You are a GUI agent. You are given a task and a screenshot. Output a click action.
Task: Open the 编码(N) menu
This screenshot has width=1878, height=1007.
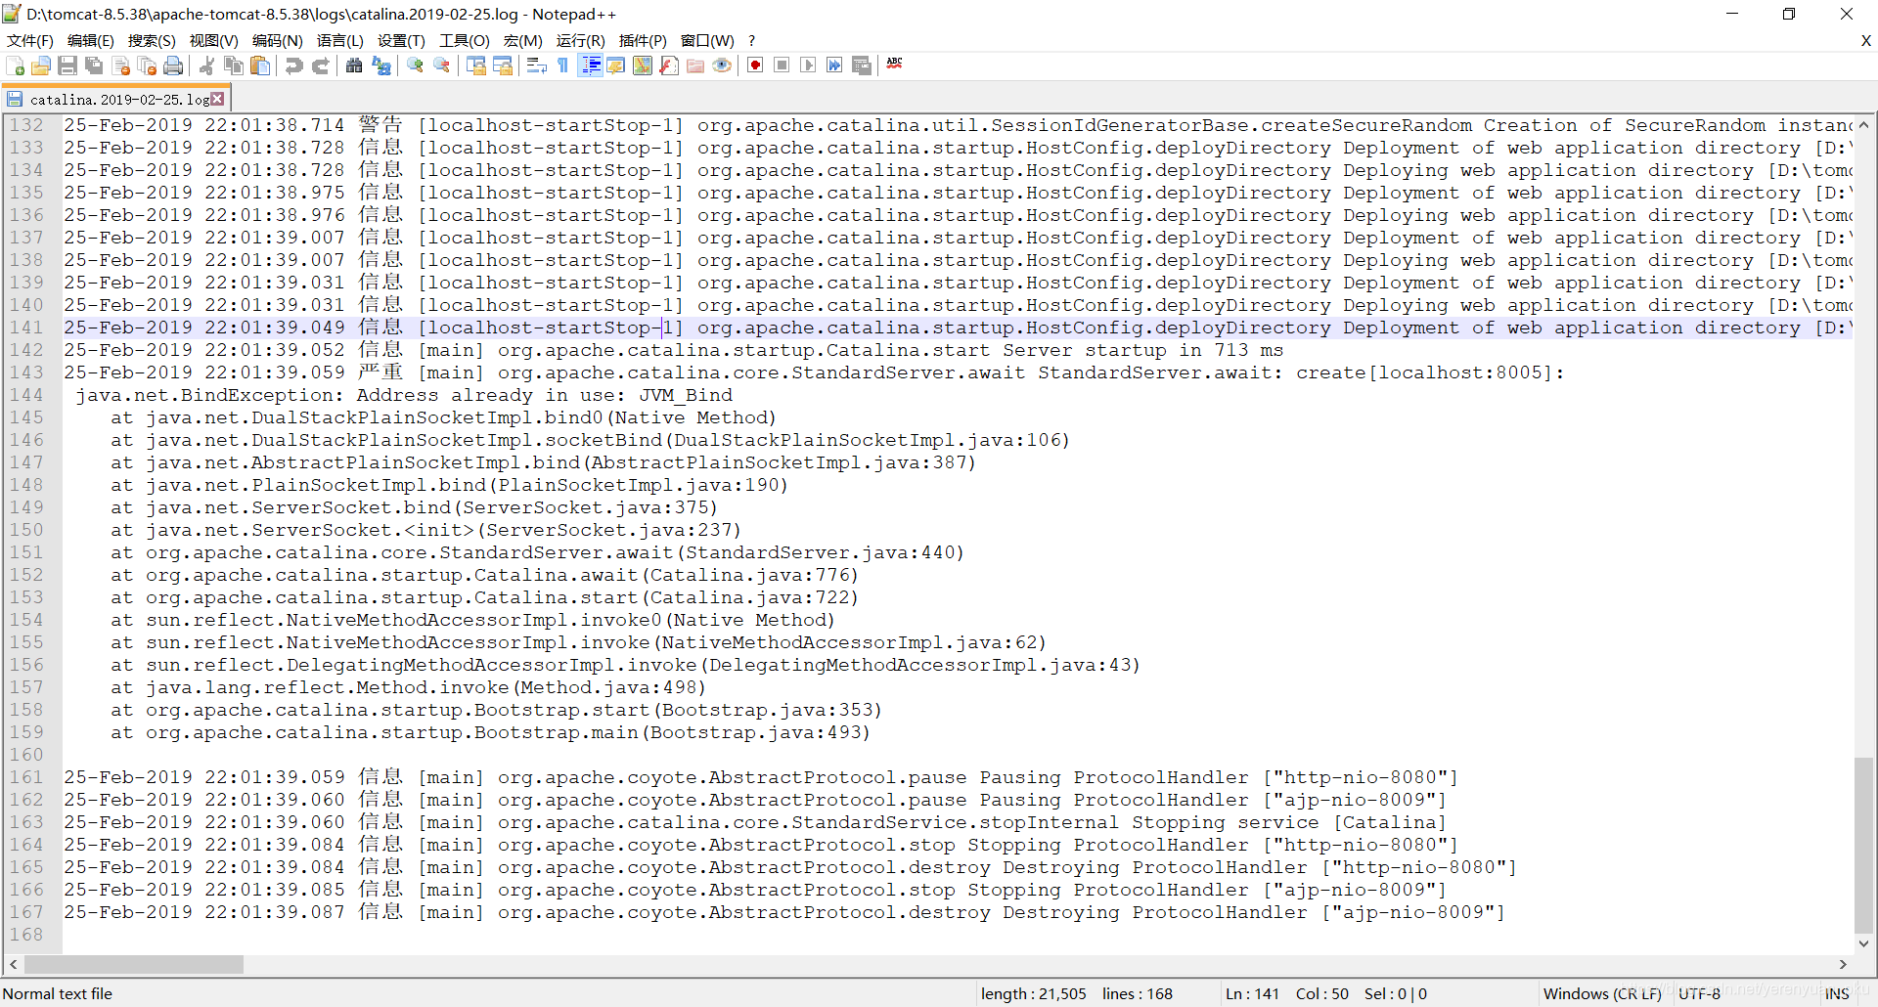point(278,41)
